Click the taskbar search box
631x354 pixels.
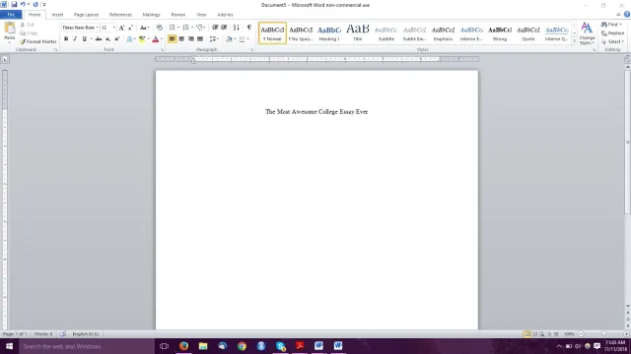coord(87,346)
